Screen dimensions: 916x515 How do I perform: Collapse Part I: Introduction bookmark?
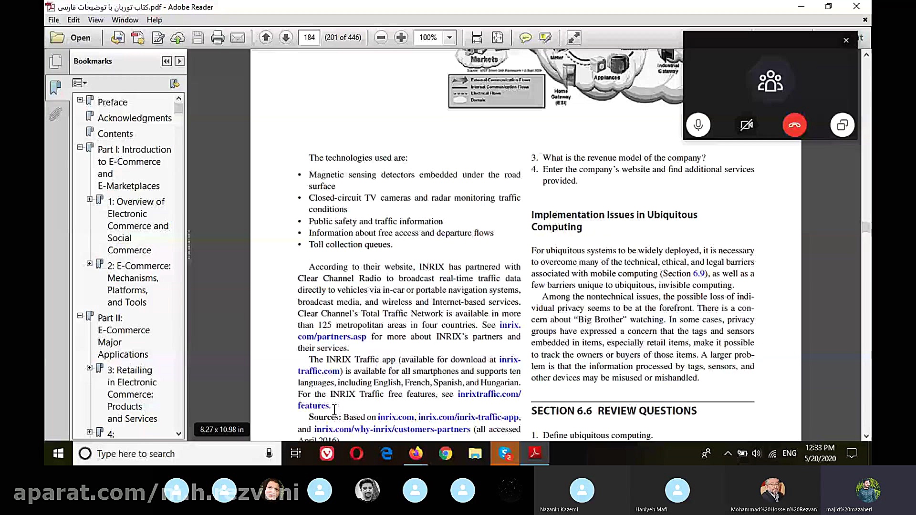point(80,147)
